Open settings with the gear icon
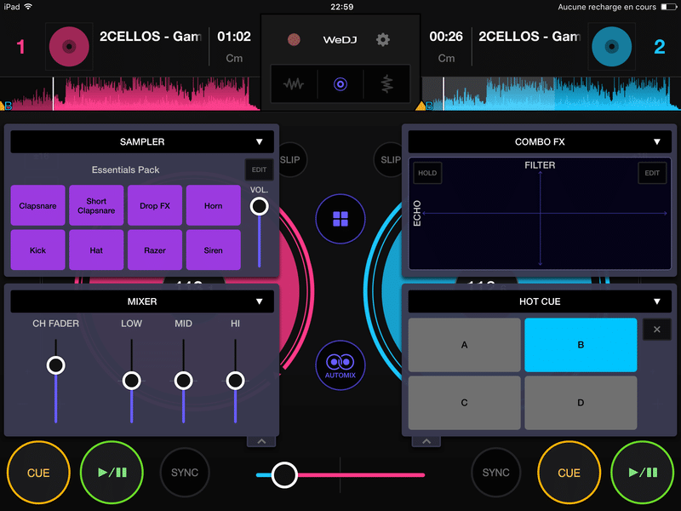The height and width of the screenshot is (511, 681). pos(382,40)
